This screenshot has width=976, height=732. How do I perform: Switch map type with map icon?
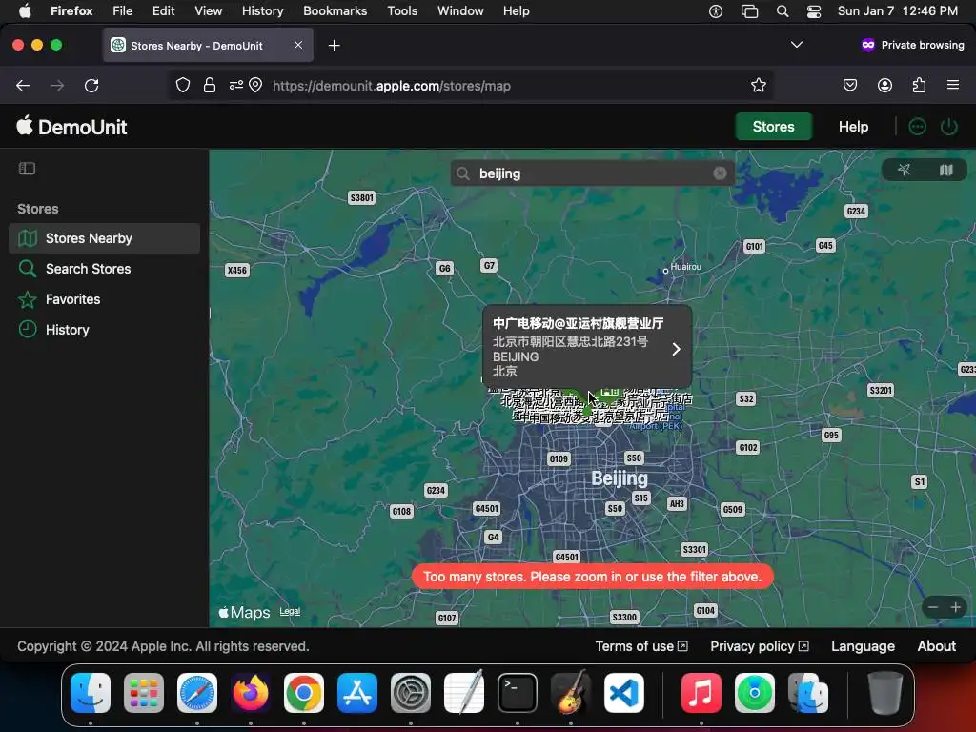(945, 170)
